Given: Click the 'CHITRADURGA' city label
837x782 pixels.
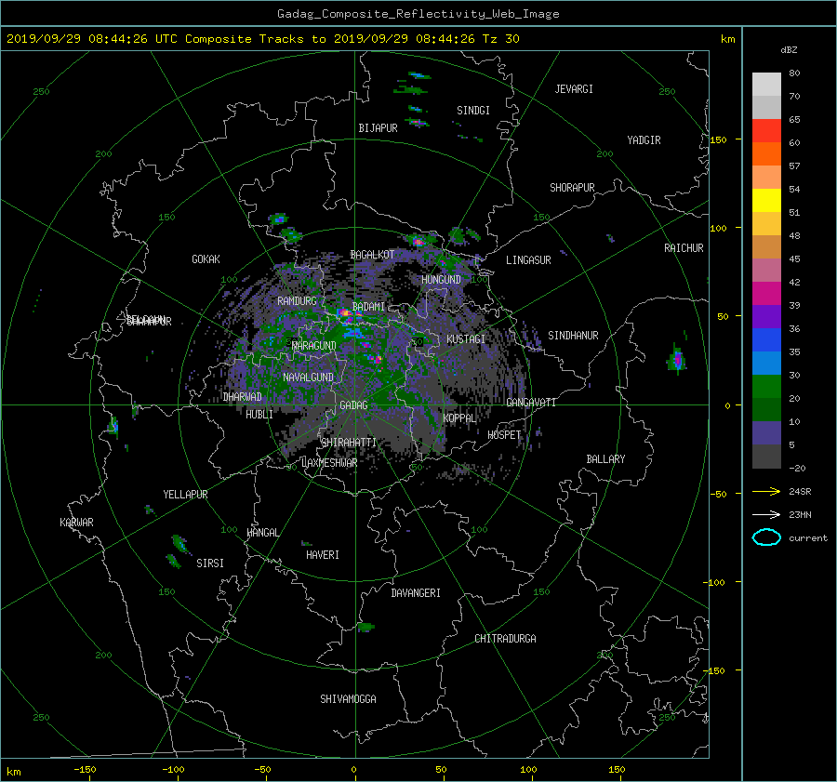Looking at the screenshot, I should click(x=505, y=639).
